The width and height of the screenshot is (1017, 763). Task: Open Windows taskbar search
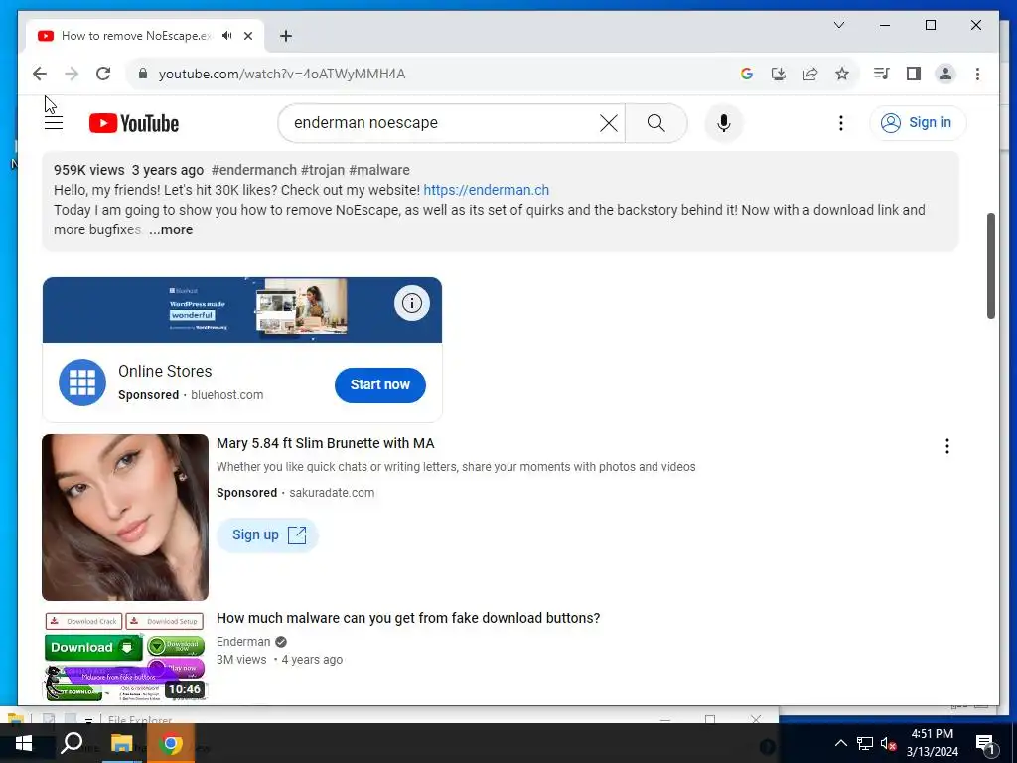click(72, 743)
